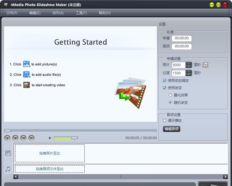Image resolution: width=232 pixels, height=186 pixels.
Task: Click the 专辑 length time field
Action: tap(182, 38)
